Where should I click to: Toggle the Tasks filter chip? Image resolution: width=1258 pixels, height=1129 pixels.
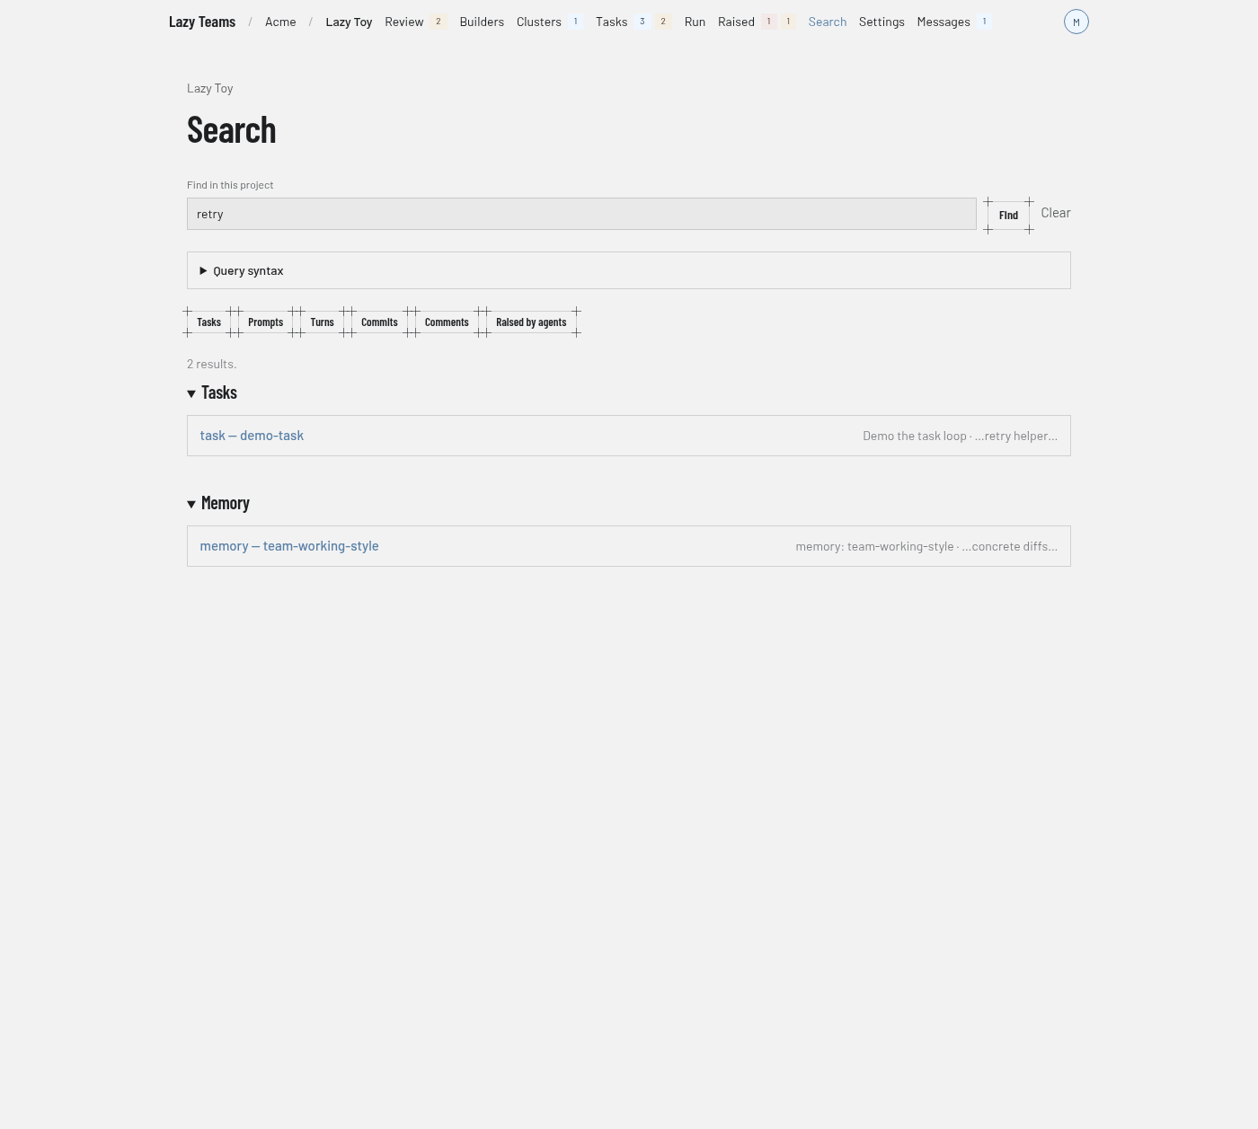pos(208,322)
